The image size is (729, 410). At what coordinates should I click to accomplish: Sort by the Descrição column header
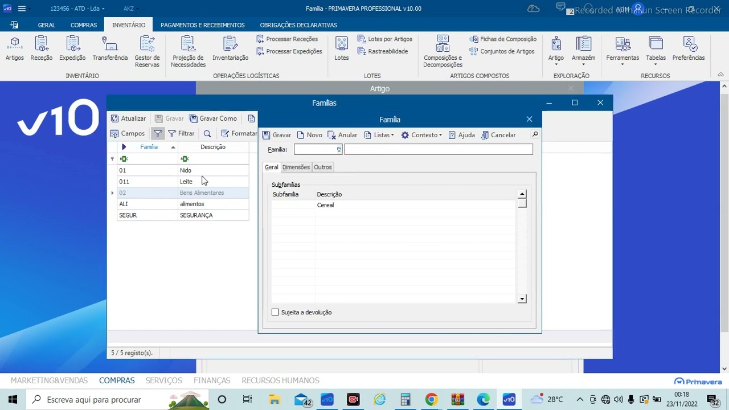pyautogui.click(x=213, y=147)
